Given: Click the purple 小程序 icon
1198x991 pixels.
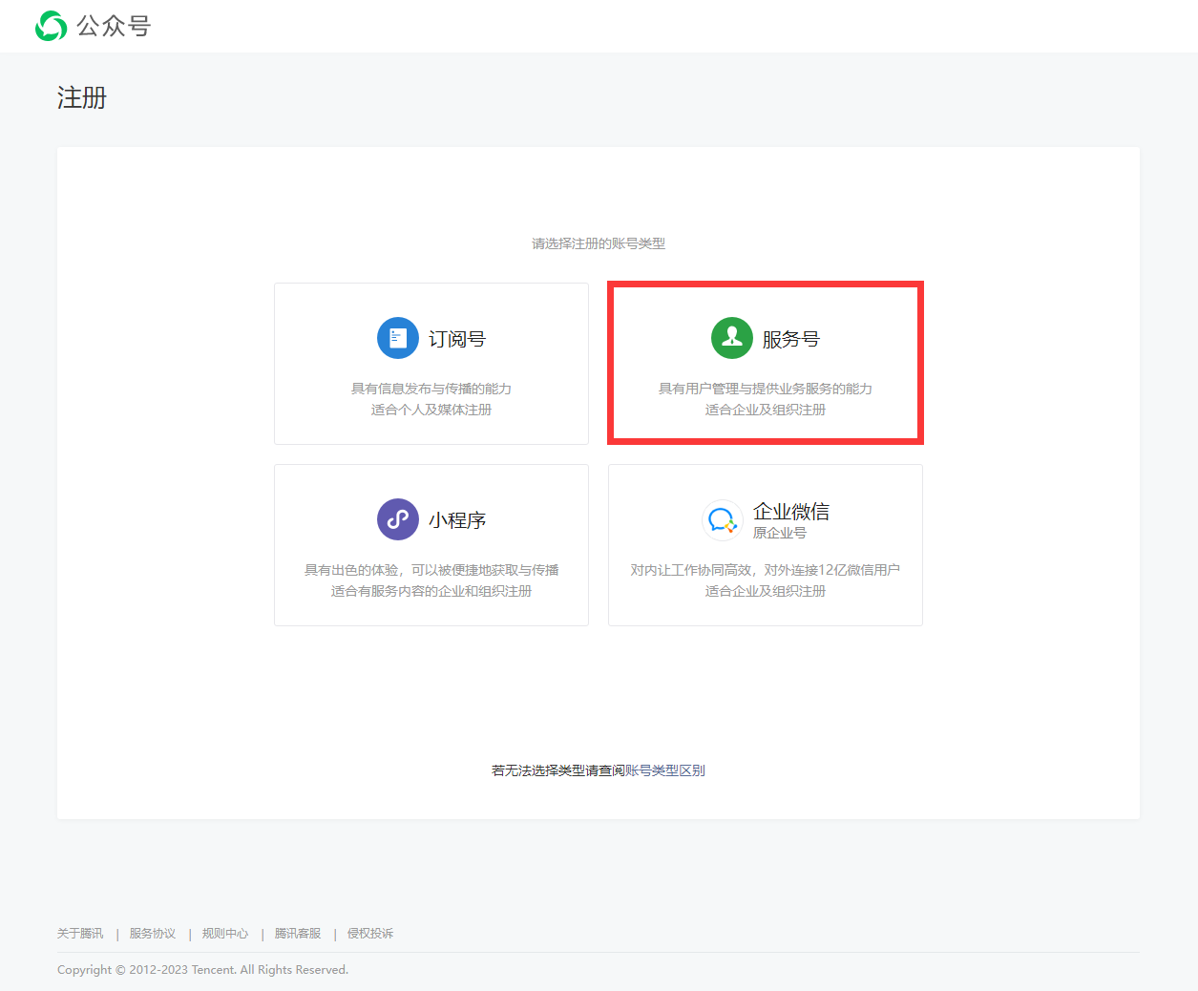Looking at the screenshot, I should [x=398, y=519].
